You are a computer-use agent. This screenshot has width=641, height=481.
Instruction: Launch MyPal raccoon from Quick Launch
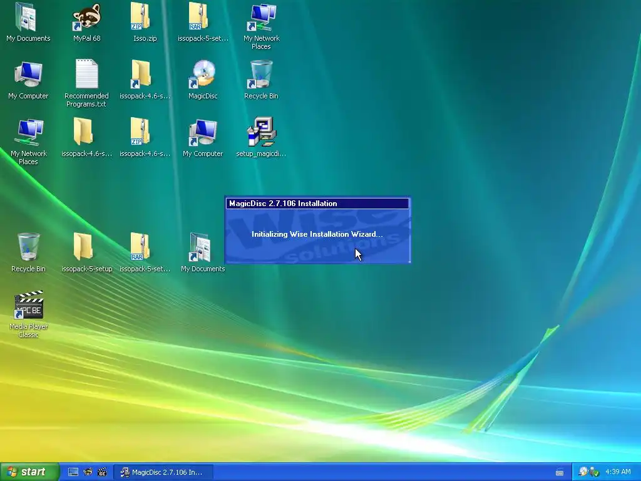88,472
